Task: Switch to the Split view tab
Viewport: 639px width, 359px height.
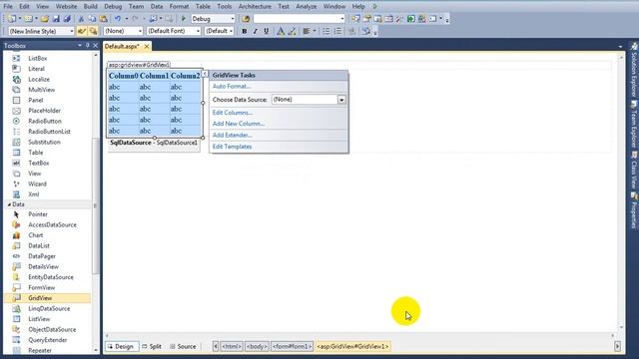Action: click(x=152, y=346)
